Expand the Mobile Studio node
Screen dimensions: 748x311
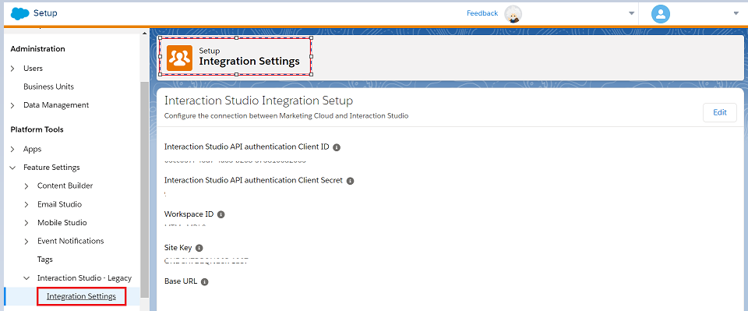(x=26, y=223)
